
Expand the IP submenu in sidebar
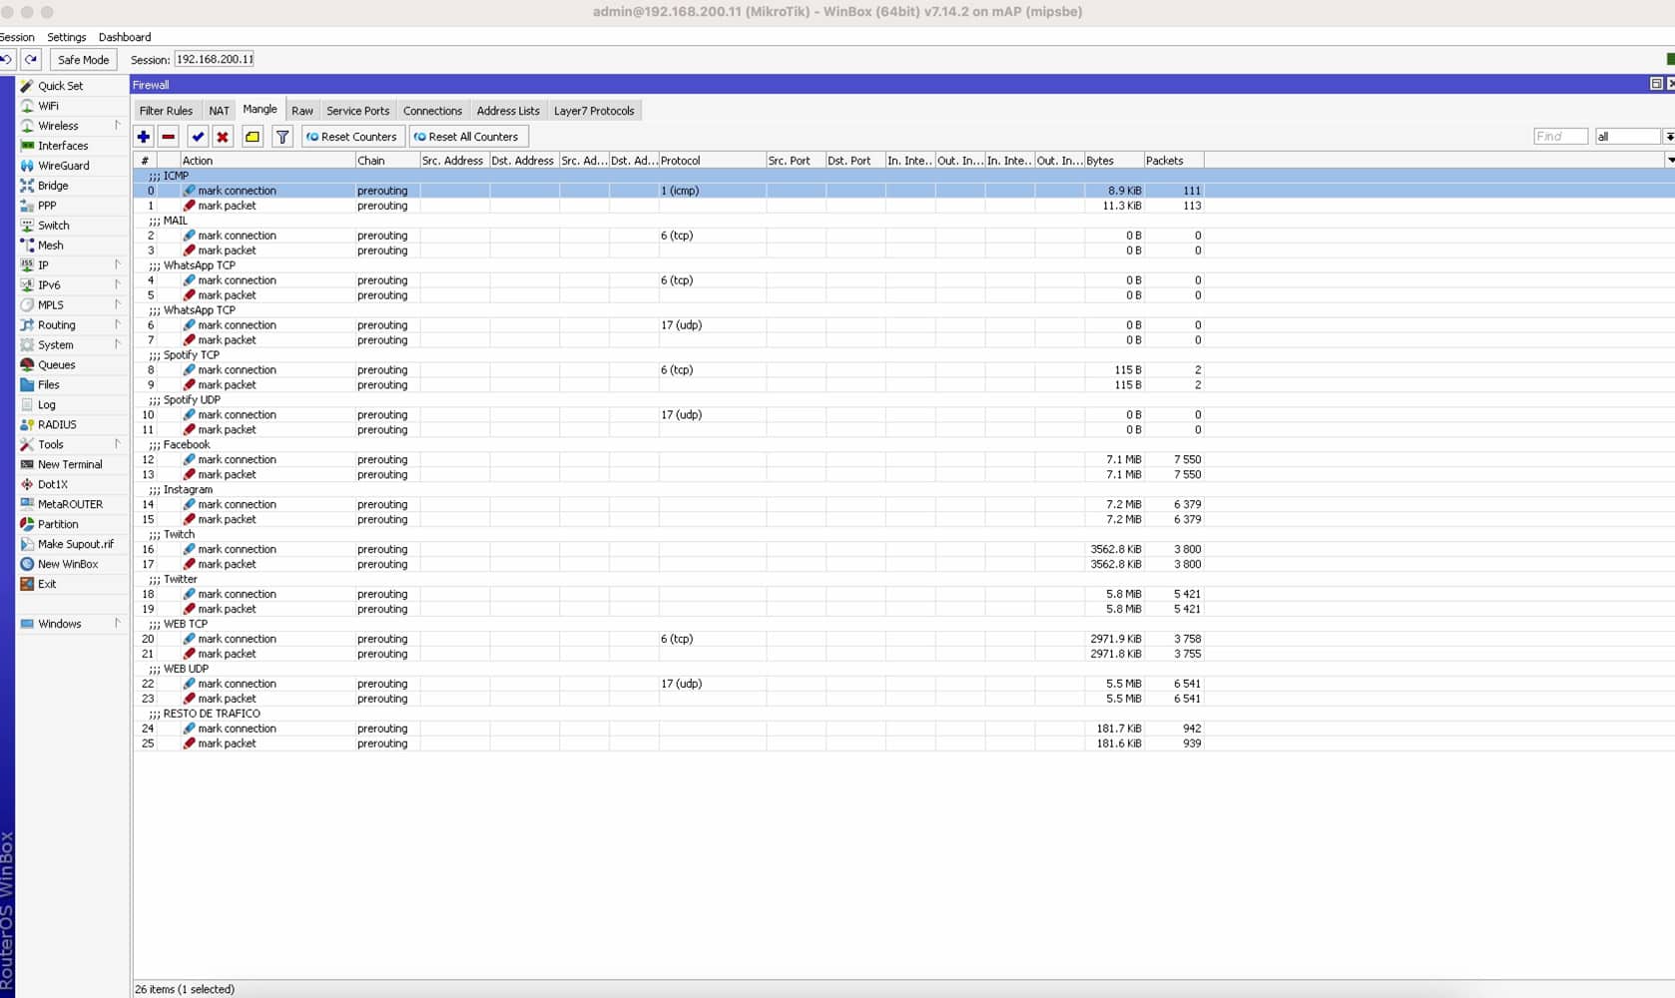point(117,265)
